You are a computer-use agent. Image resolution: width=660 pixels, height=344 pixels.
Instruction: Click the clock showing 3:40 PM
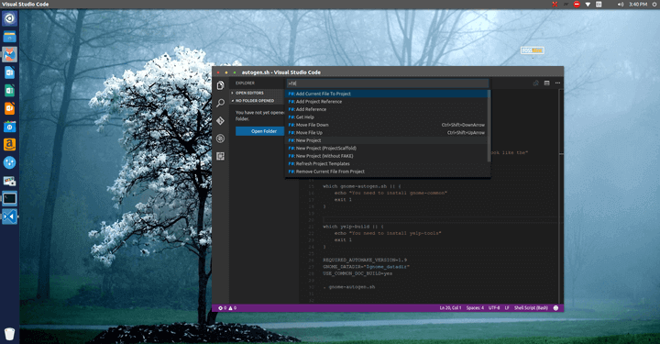(638, 5)
